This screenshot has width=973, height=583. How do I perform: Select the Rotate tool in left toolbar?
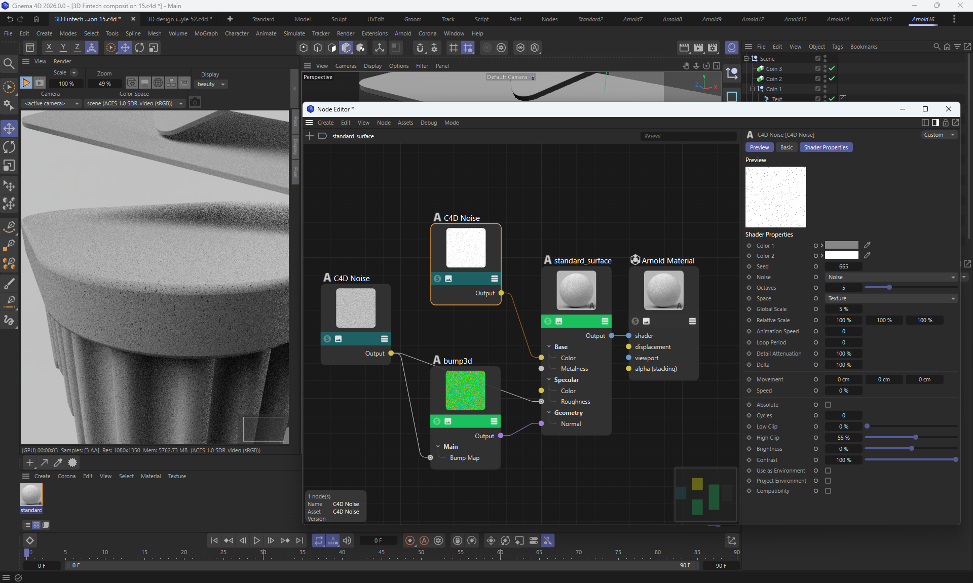click(9, 147)
